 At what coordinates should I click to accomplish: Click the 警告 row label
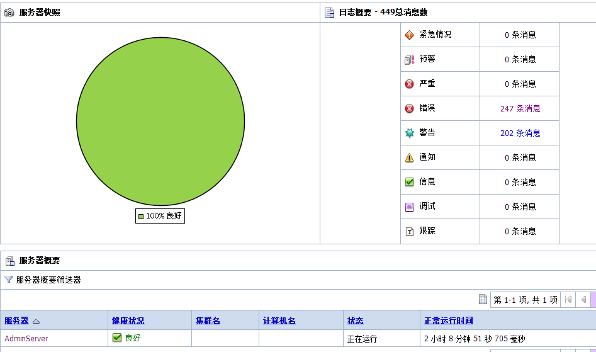pos(427,133)
